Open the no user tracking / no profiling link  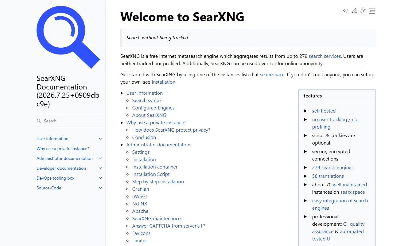[x=335, y=123]
